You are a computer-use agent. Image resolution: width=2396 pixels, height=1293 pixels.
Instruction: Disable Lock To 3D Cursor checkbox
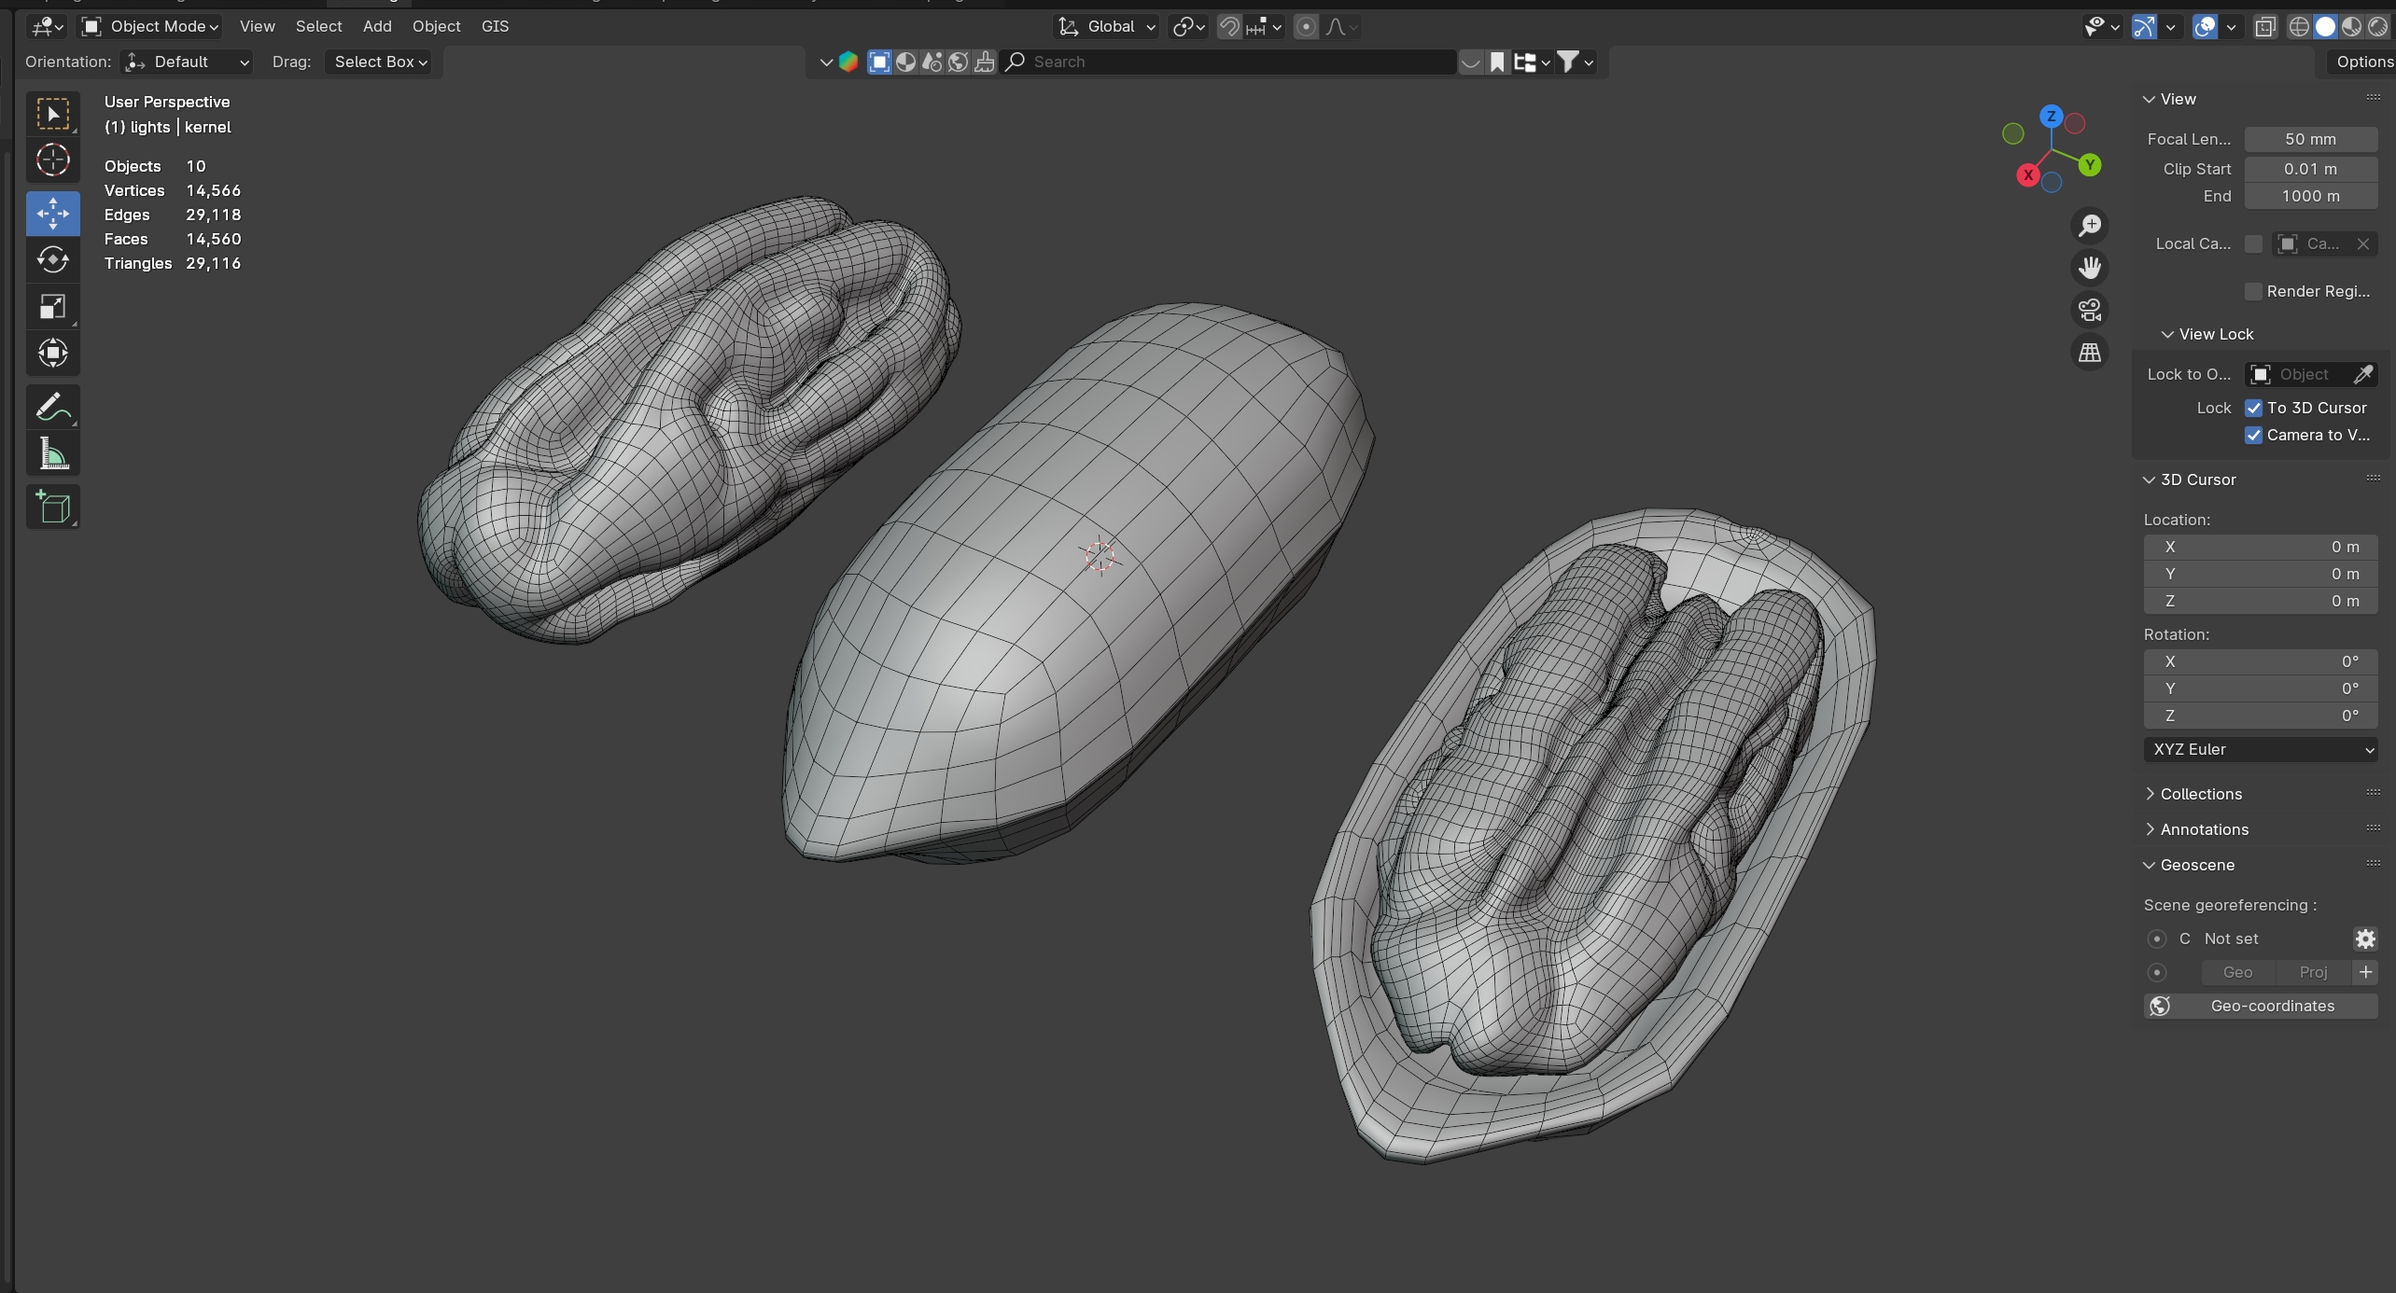click(x=2253, y=408)
